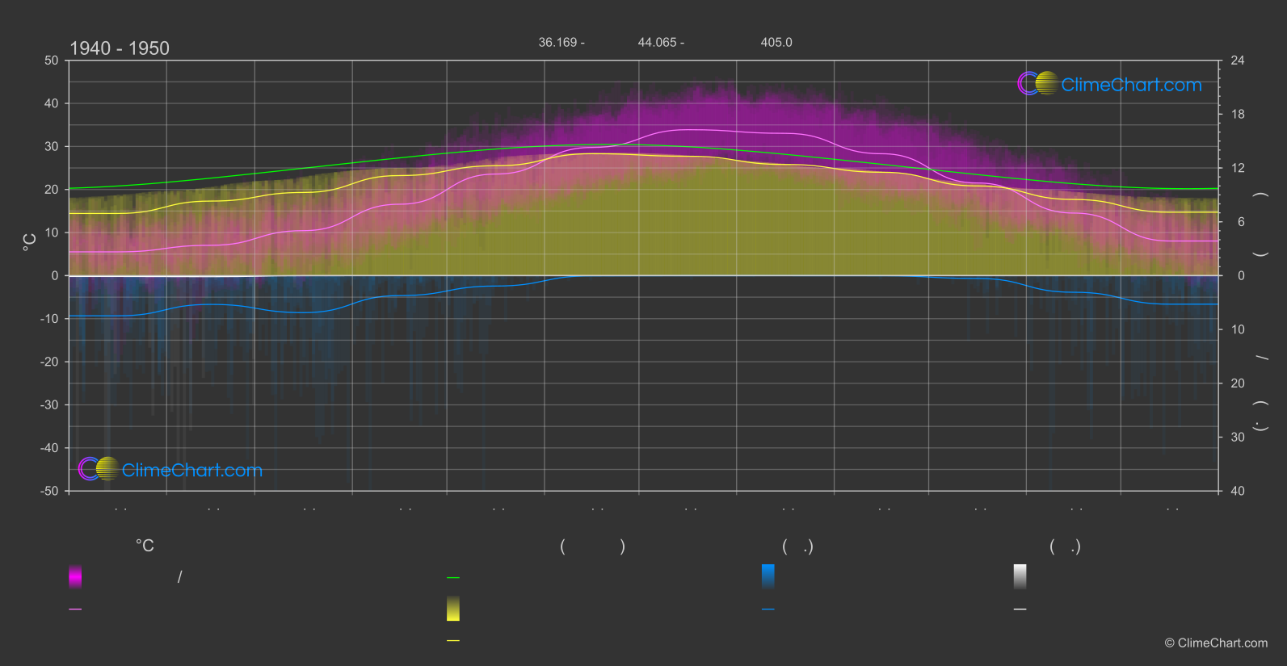Click the blue gradient legend swatch
The image size is (1287, 666).
click(768, 576)
